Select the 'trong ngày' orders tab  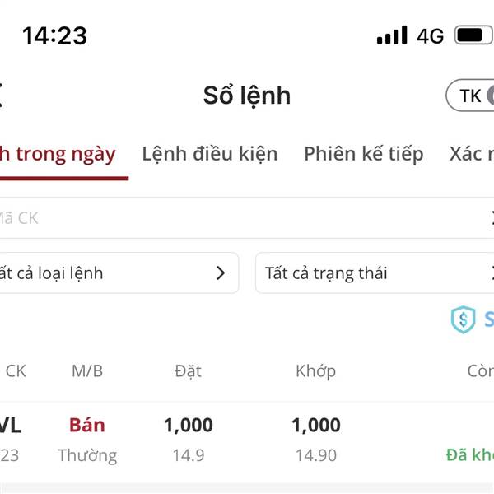coord(58,155)
